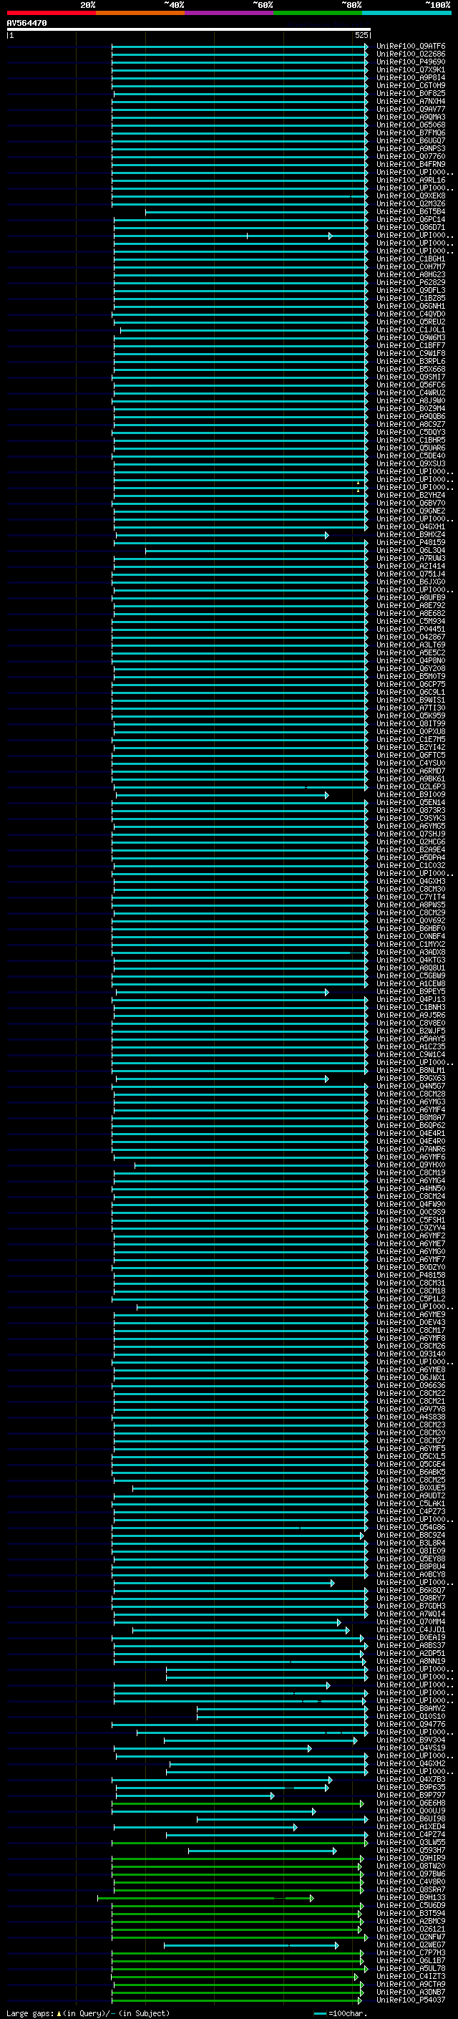The image size is (458, 2019).
Task: Select the UniRef100_B9P635 label
Action: click(411, 1787)
